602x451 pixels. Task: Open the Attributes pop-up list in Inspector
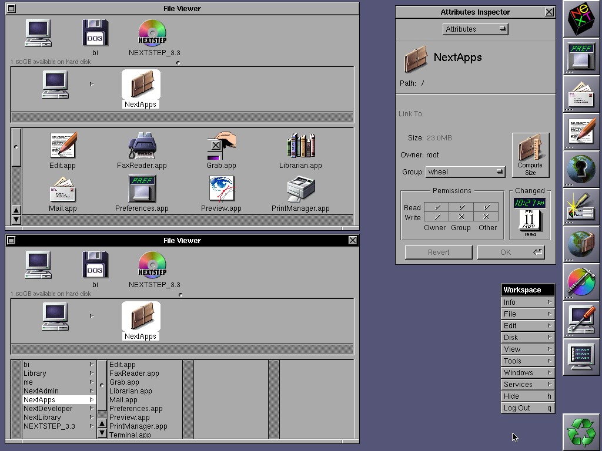(475, 29)
